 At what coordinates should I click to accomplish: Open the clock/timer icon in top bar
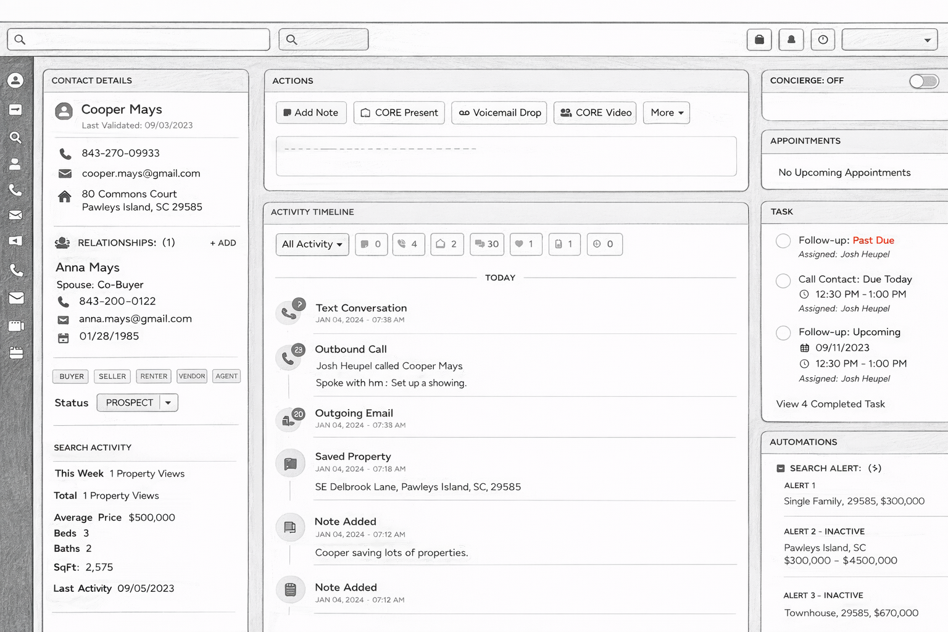pyautogui.click(x=823, y=39)
